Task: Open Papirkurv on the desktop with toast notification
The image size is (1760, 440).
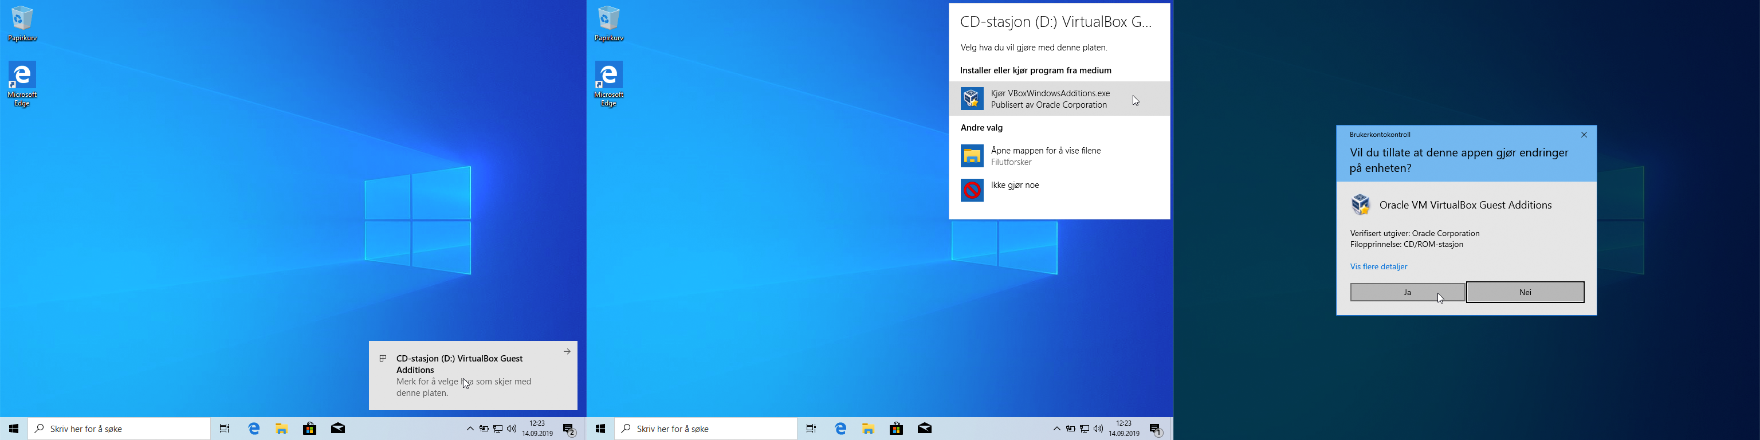Action: pyautogui.click(x=22, y=24)
